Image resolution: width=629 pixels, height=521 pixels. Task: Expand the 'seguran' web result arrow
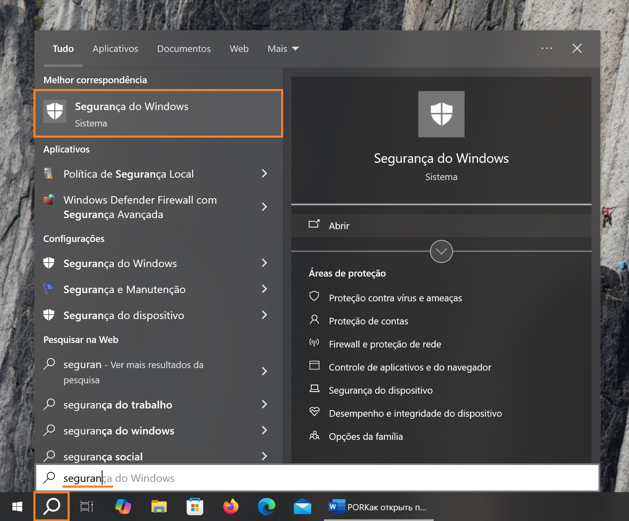point(264,371)
